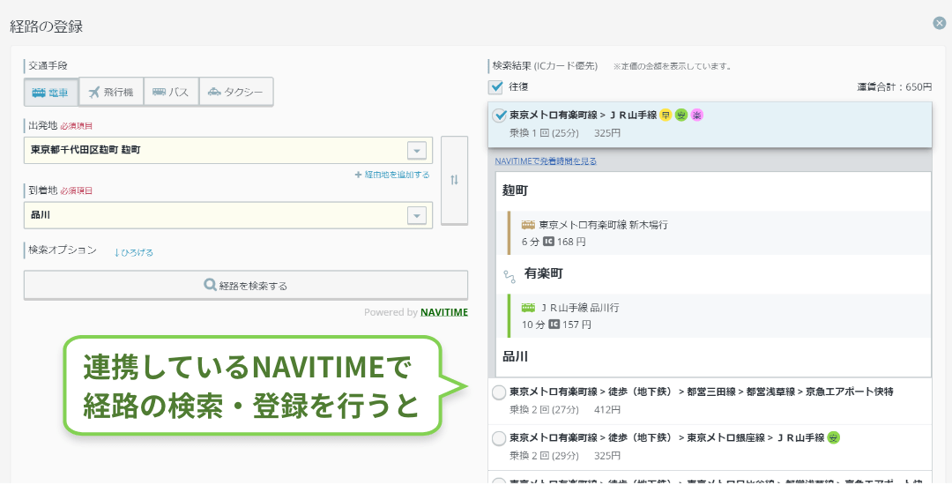Select the first route 有楽町線 > JR山手線 325円

pyautogui.click(x=710, y=124)
